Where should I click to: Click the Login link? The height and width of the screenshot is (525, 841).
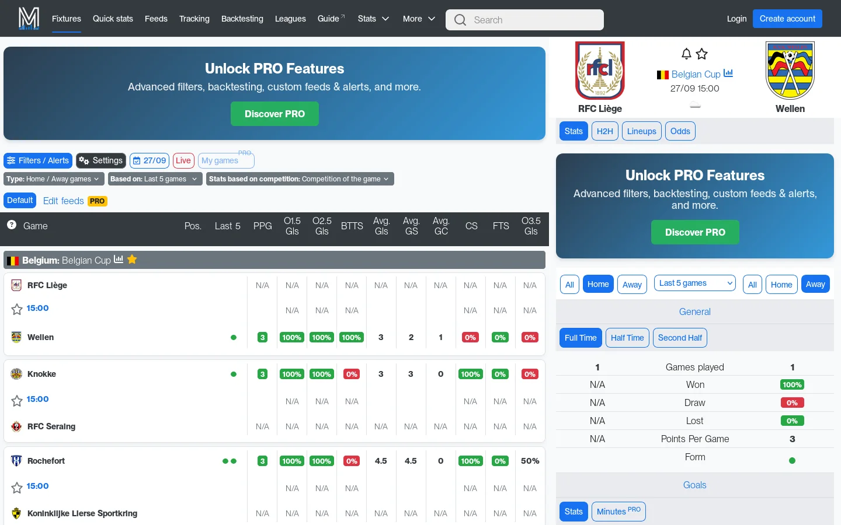coord(736,19)
